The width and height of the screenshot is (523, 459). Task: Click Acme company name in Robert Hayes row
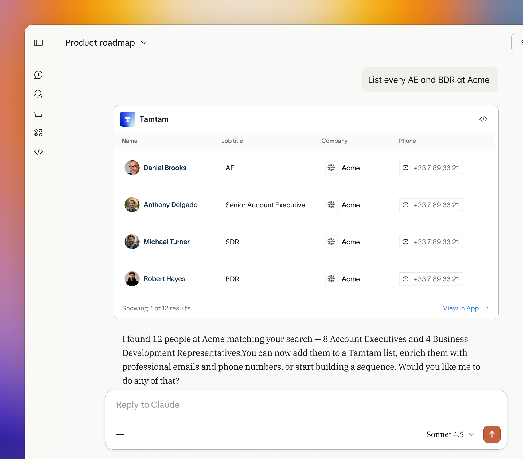click(351, 279)
